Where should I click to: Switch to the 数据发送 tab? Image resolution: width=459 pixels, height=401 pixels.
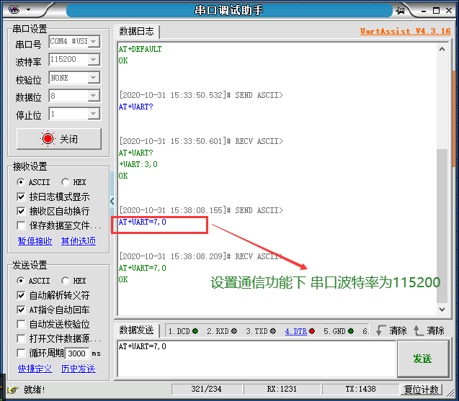pos(136,330)
